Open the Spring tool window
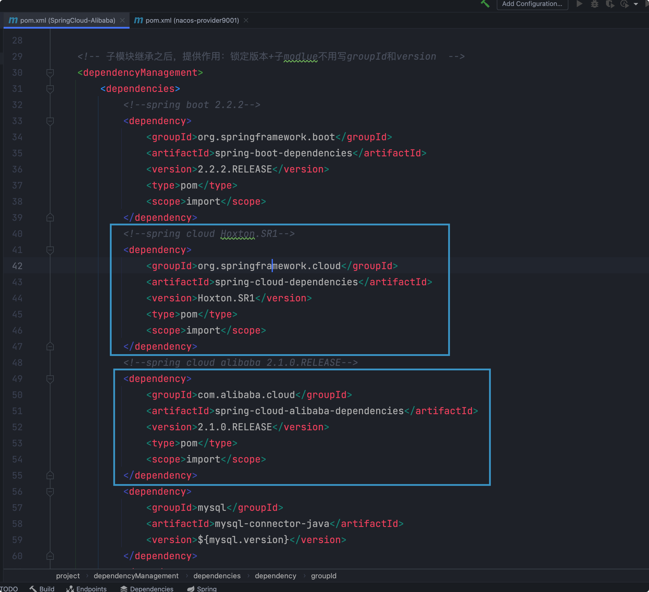The width and height of the screenshot is (649, 592). point(202,588)
